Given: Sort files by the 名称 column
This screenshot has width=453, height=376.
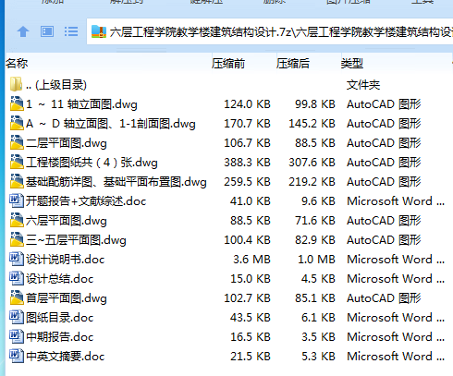Looking at the screenshot, I should pos(17,64).
